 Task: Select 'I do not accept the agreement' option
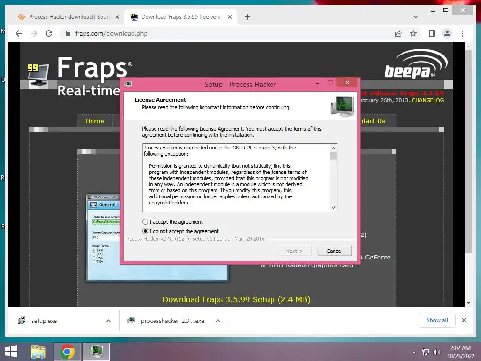(146, 231)
